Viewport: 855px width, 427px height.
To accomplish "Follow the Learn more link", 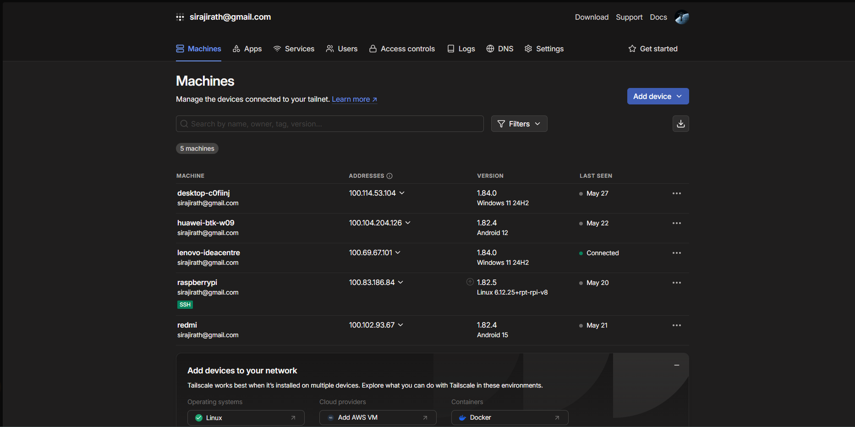I will click(x=355, y=99).
